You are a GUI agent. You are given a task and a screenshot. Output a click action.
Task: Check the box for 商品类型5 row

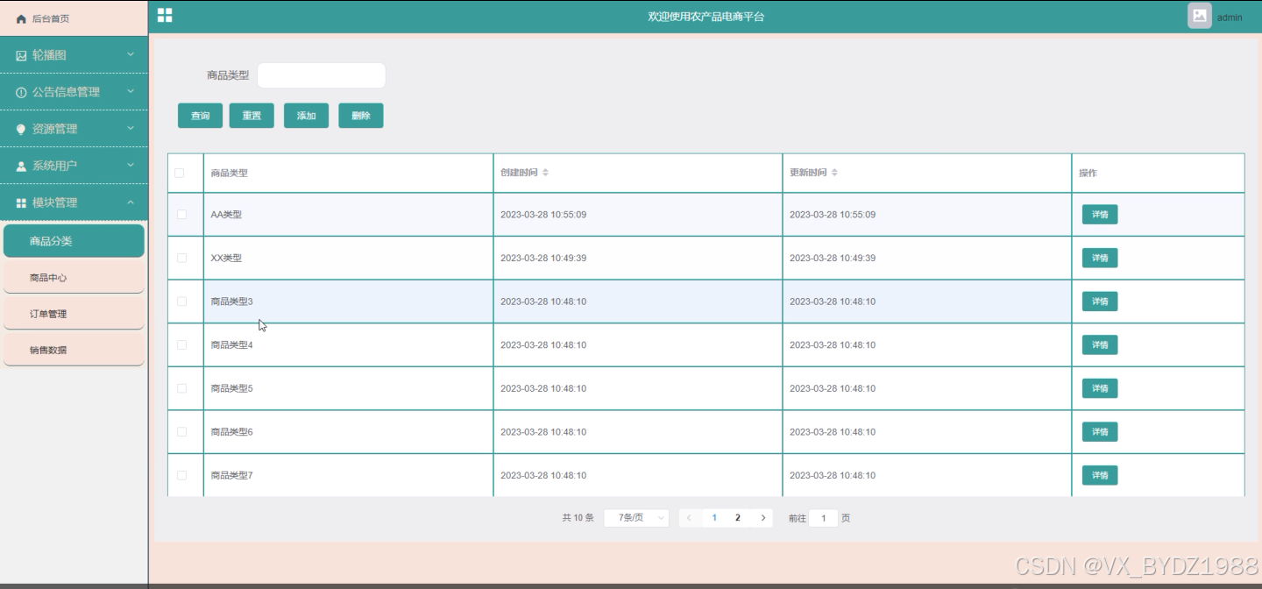(182, 388)
